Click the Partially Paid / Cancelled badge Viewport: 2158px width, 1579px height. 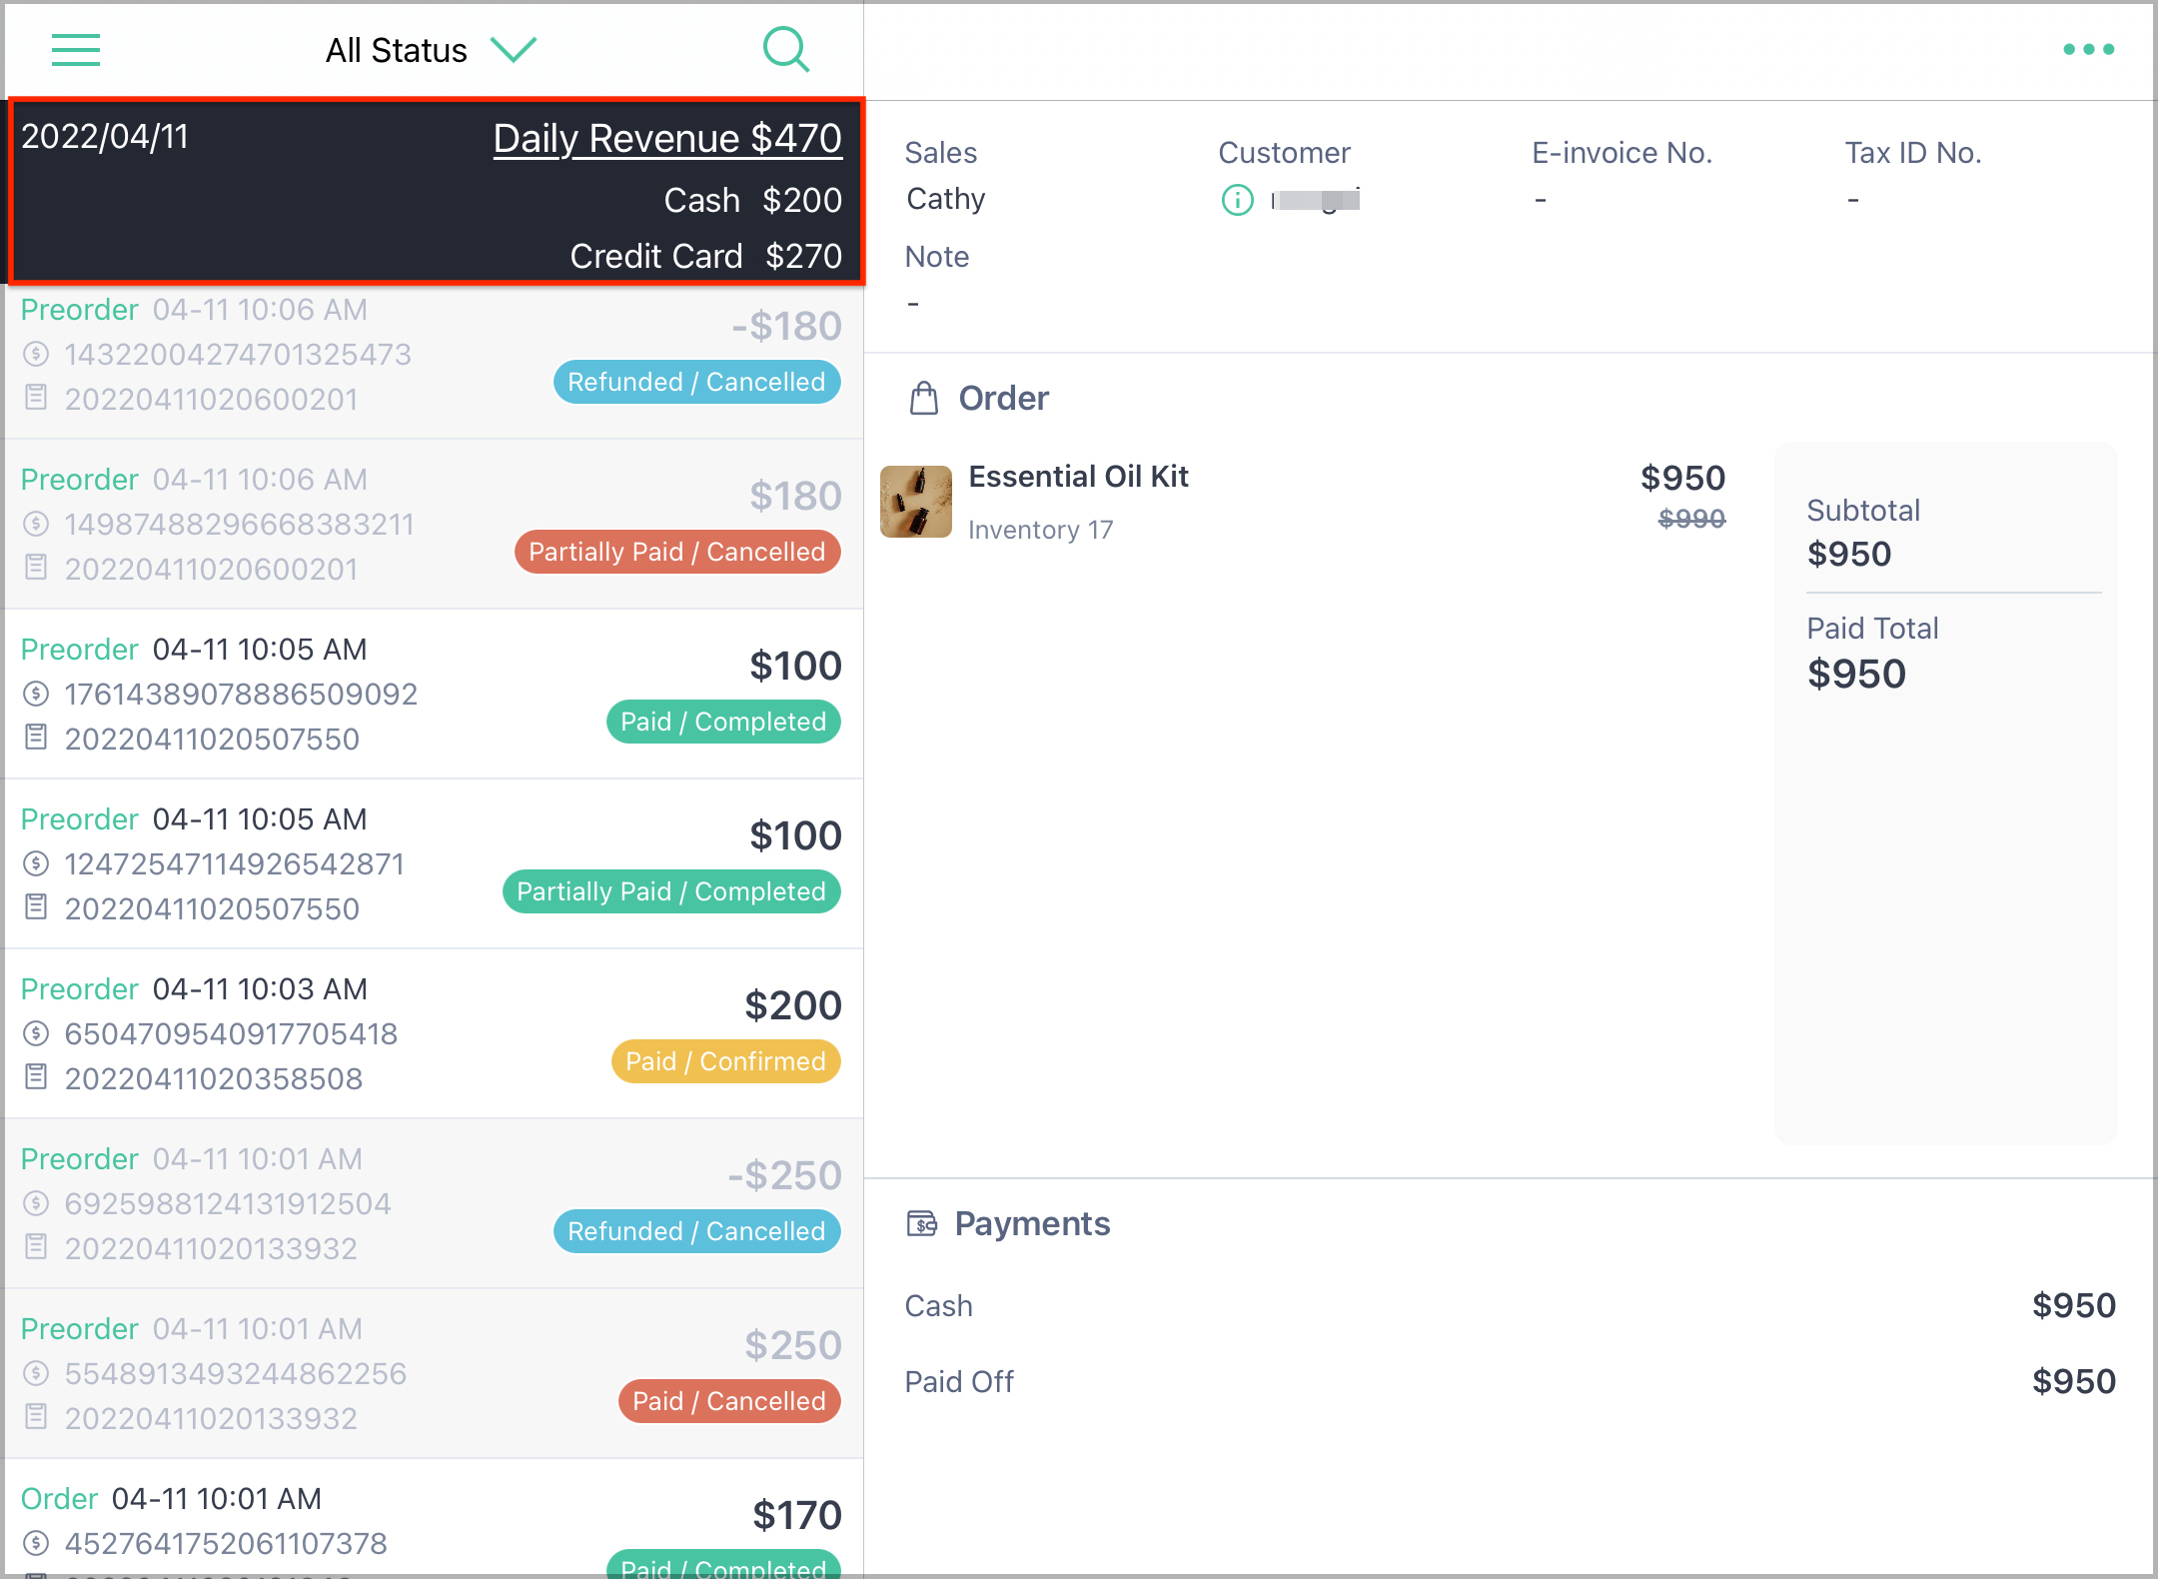(677, 552)
